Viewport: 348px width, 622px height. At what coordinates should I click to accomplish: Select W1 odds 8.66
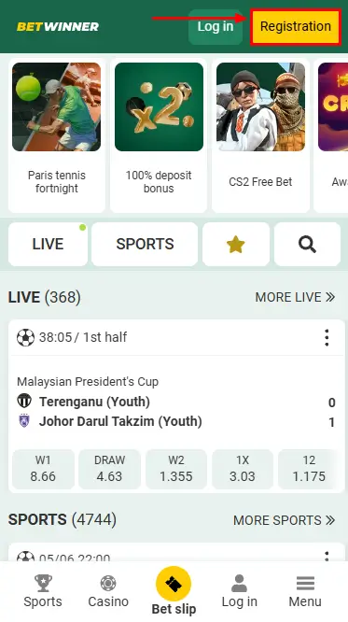(x=43, y=469)
